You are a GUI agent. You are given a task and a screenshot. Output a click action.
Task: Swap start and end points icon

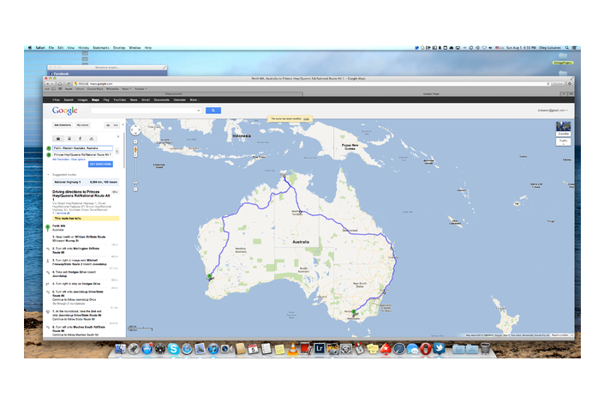pos(117,152)
